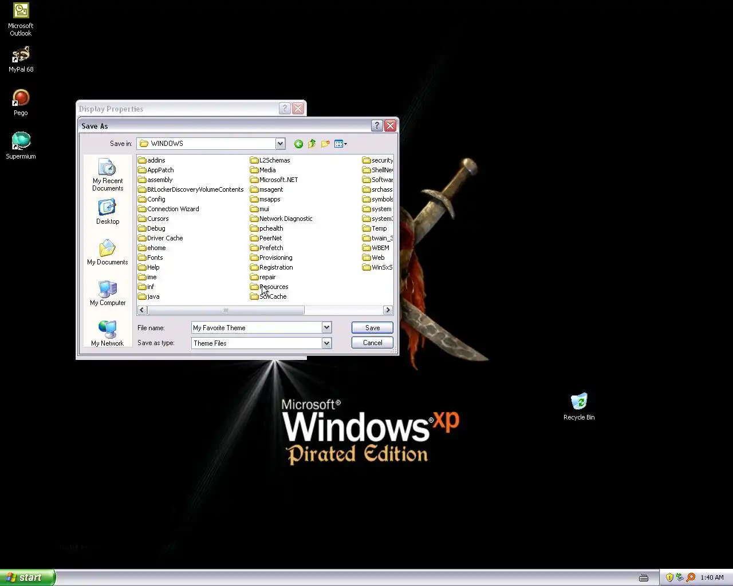Expand the Save as type dropdown
The width and height of the screenshot is (733, 586).
coord(326,343)
